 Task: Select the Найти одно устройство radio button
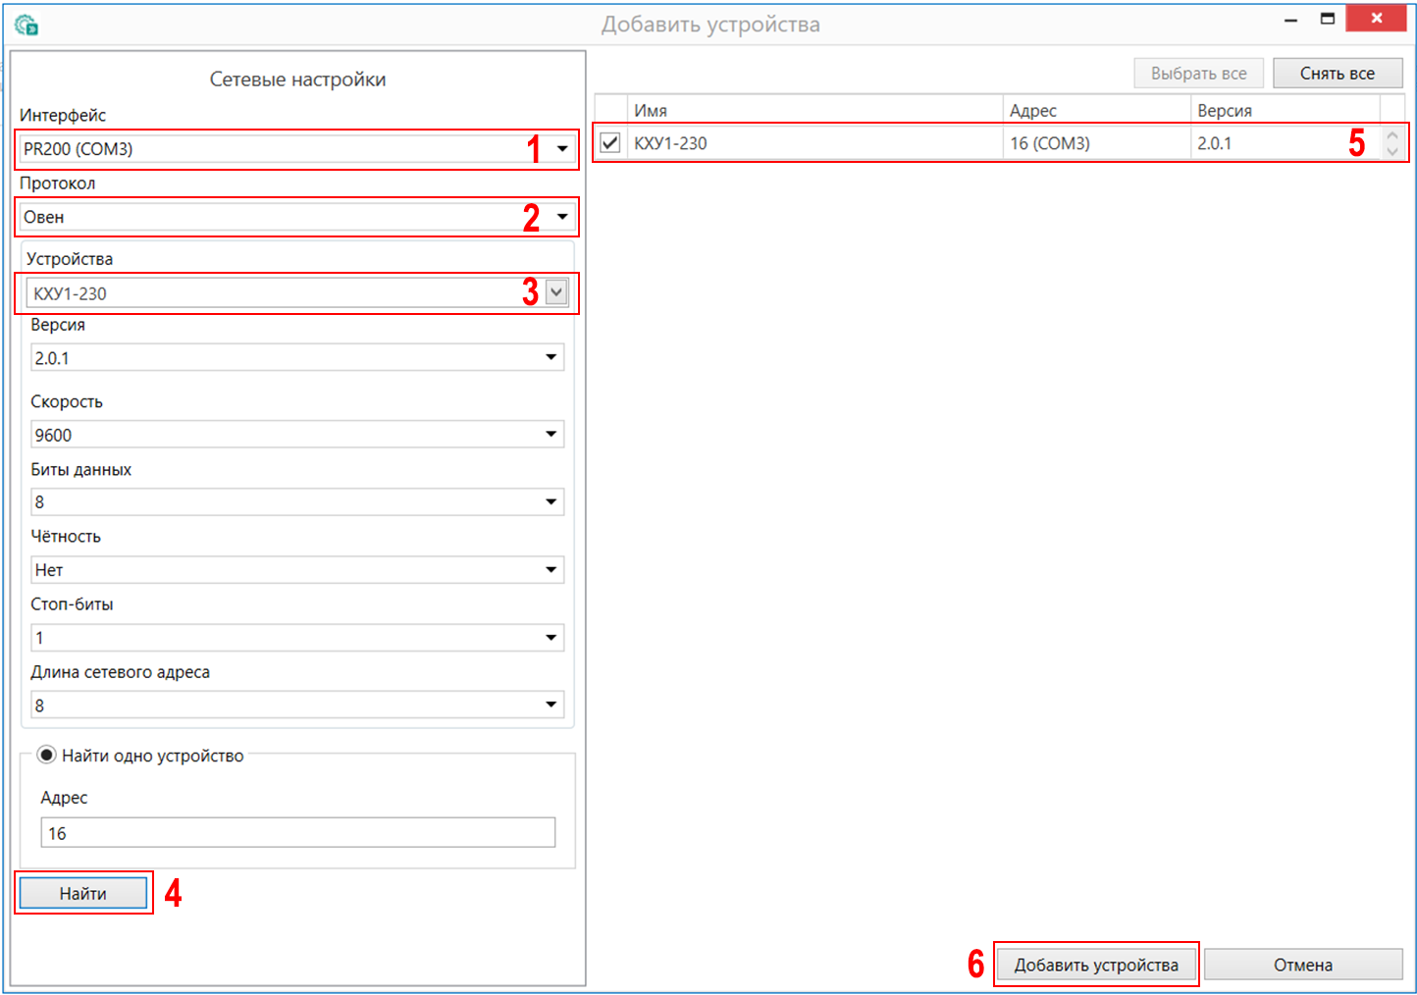[x=46, y=756]
